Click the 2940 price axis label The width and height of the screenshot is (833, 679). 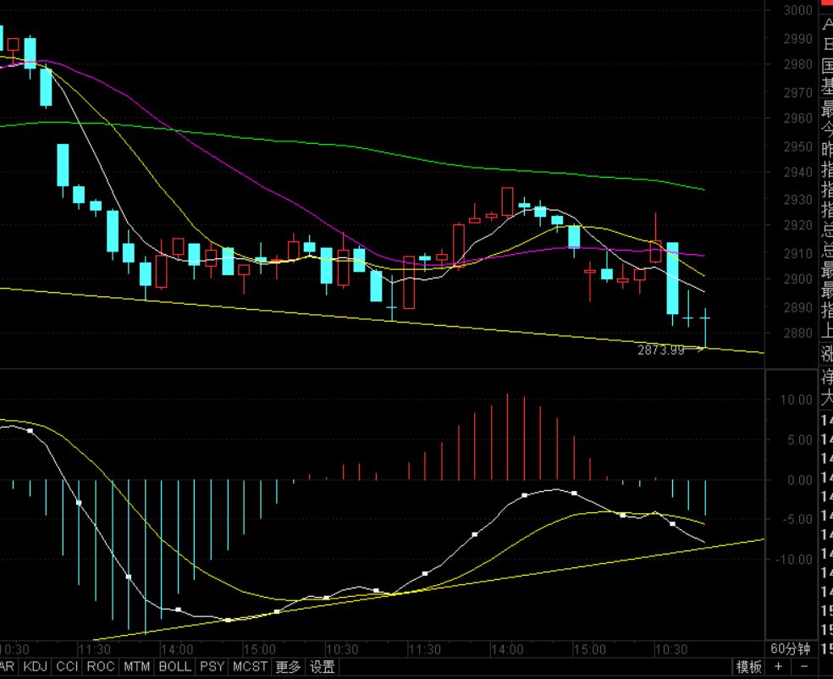coord(798,172)
